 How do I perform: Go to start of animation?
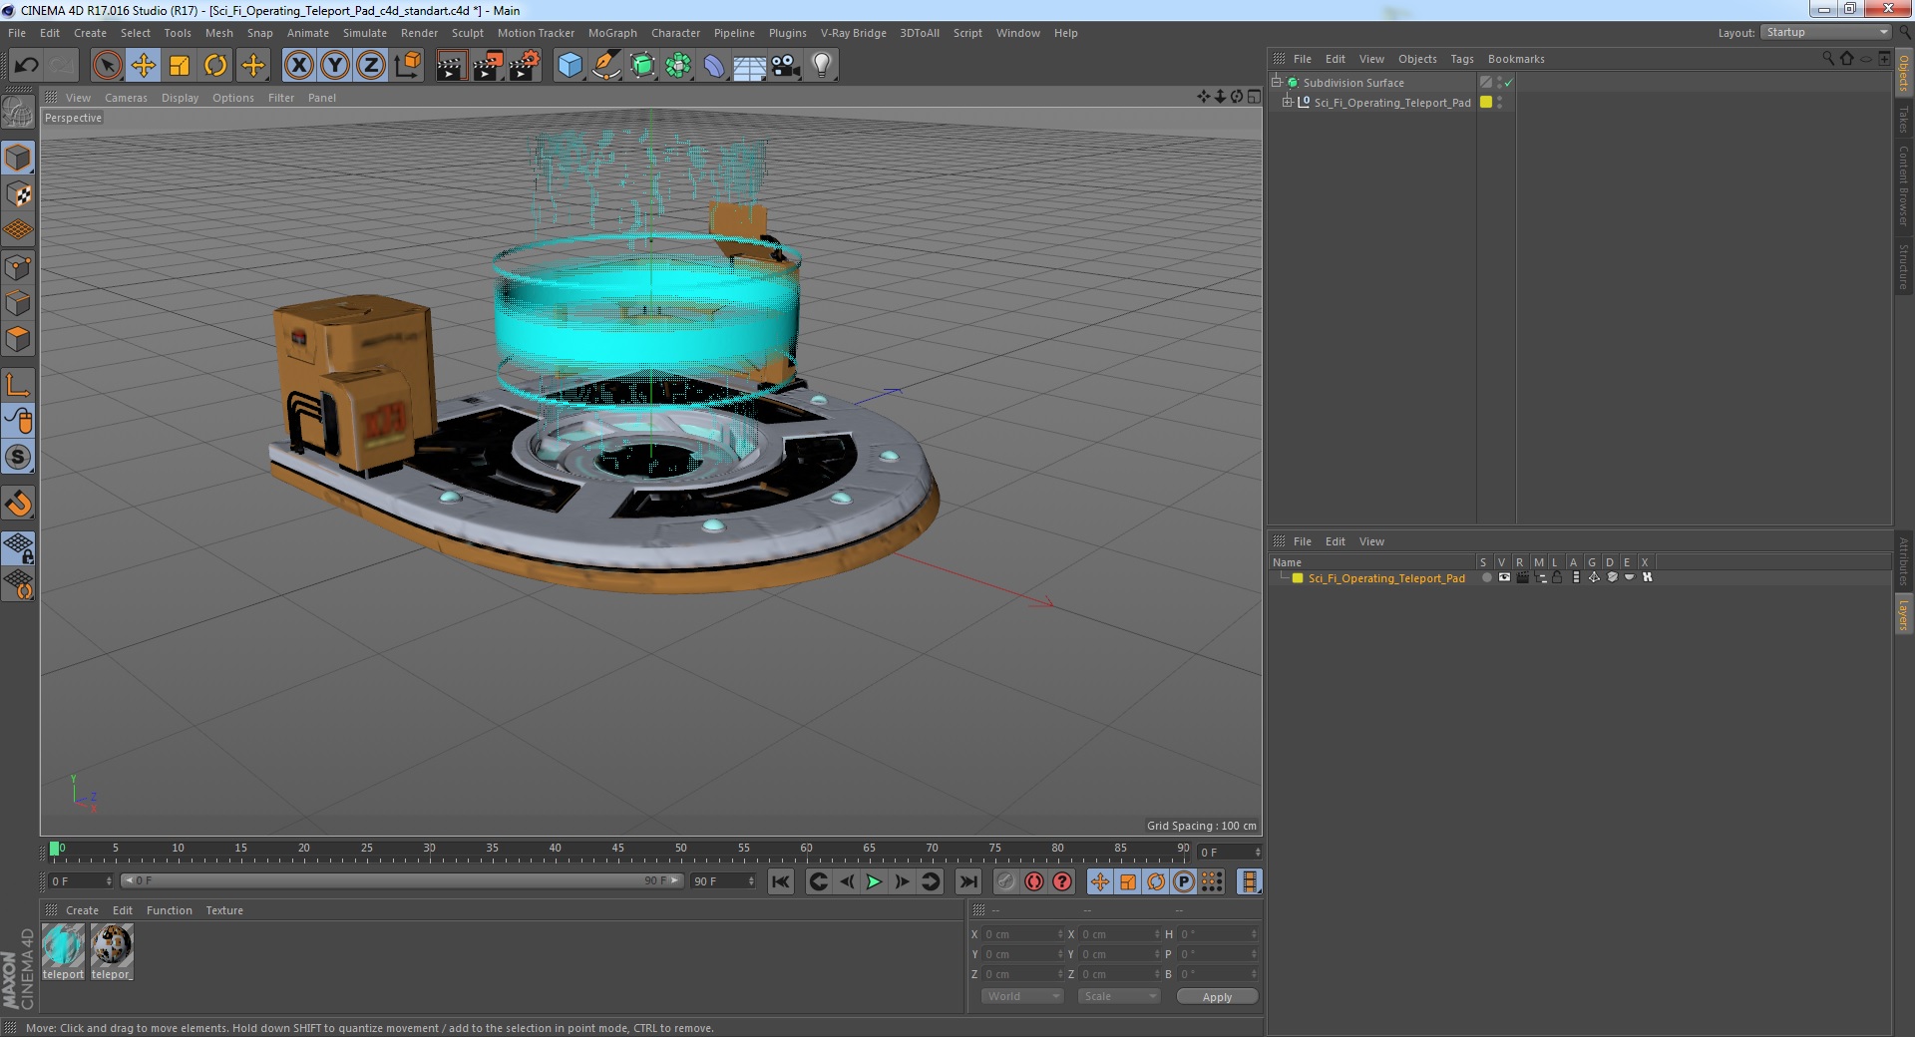(781, 881)
